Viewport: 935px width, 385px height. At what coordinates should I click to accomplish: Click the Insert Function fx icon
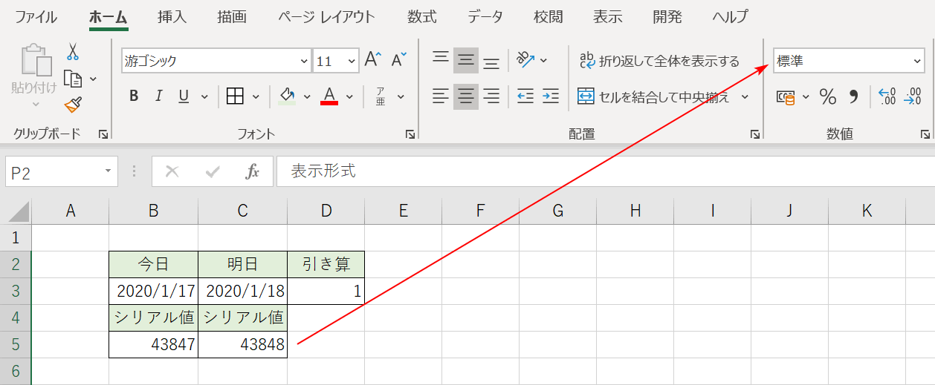tap(253, 172)
